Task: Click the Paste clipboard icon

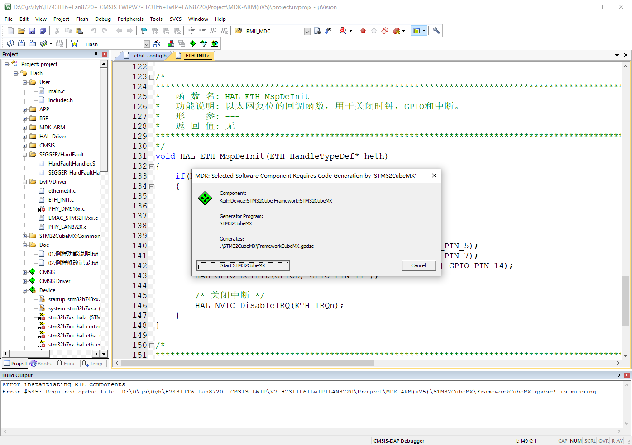Action: tap(79, 31)
